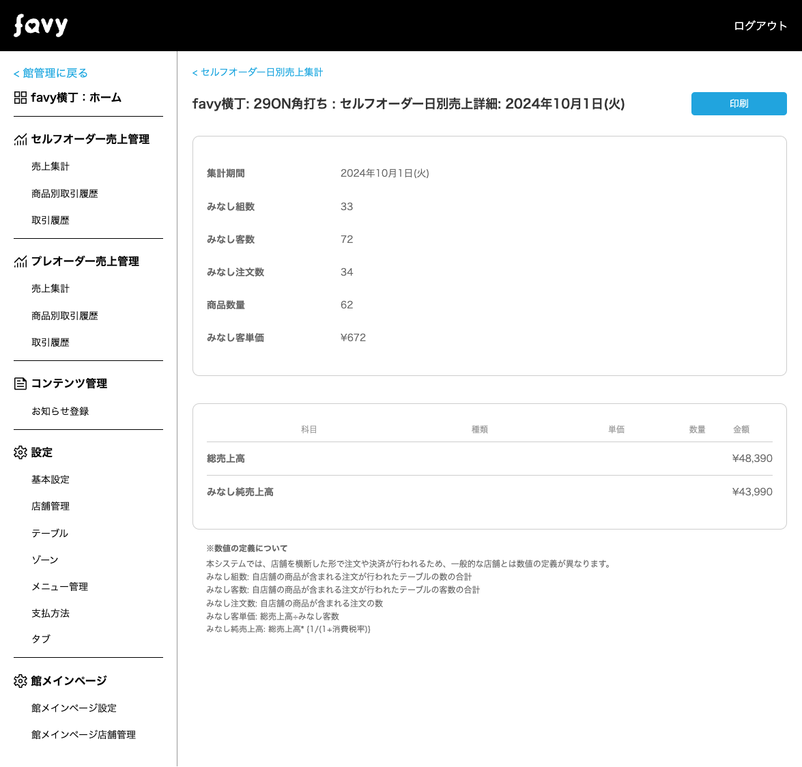Open 店舗管理
This screenshot has width=802, height=767.
click(50, 506)
